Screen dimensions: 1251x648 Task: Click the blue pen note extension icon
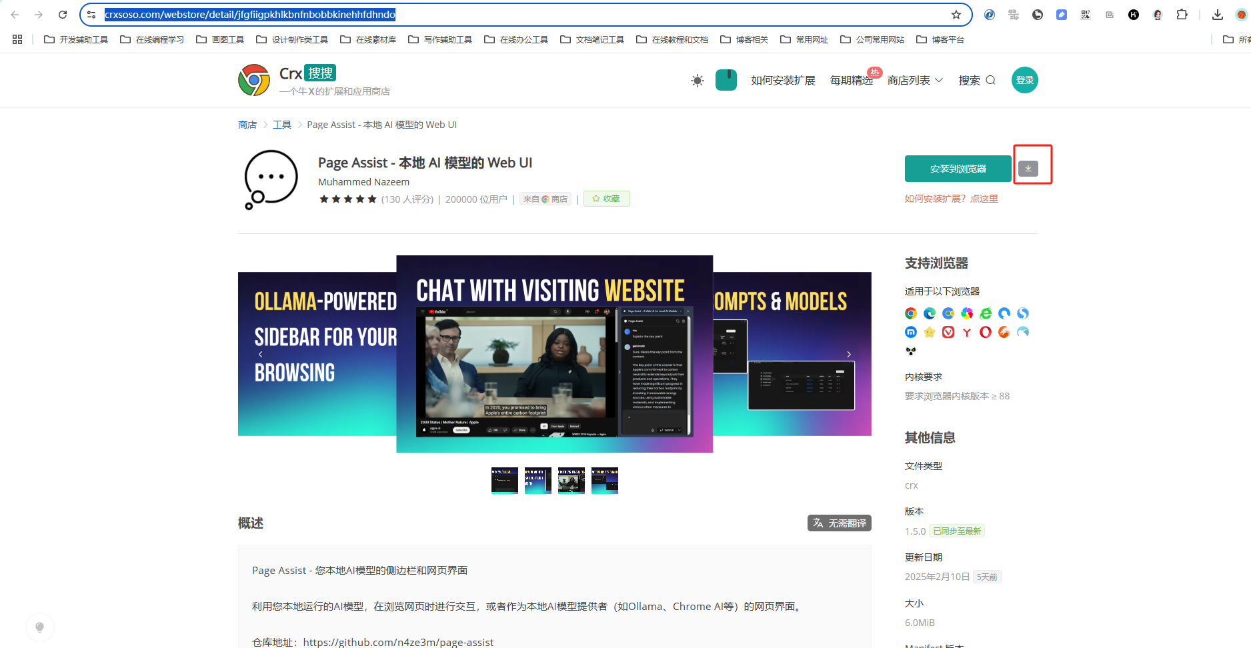coord(1062,15)
